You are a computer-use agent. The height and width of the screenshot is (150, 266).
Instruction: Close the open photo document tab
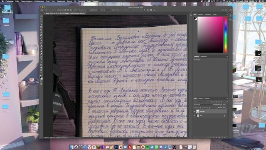click(44, 13)
